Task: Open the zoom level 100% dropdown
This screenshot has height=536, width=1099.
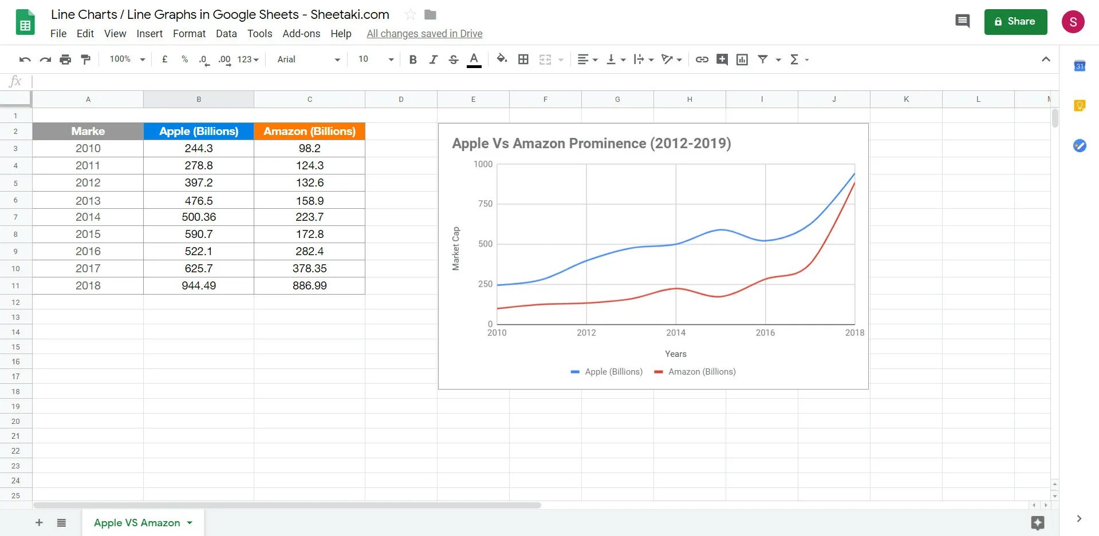Action: [127, 59]
